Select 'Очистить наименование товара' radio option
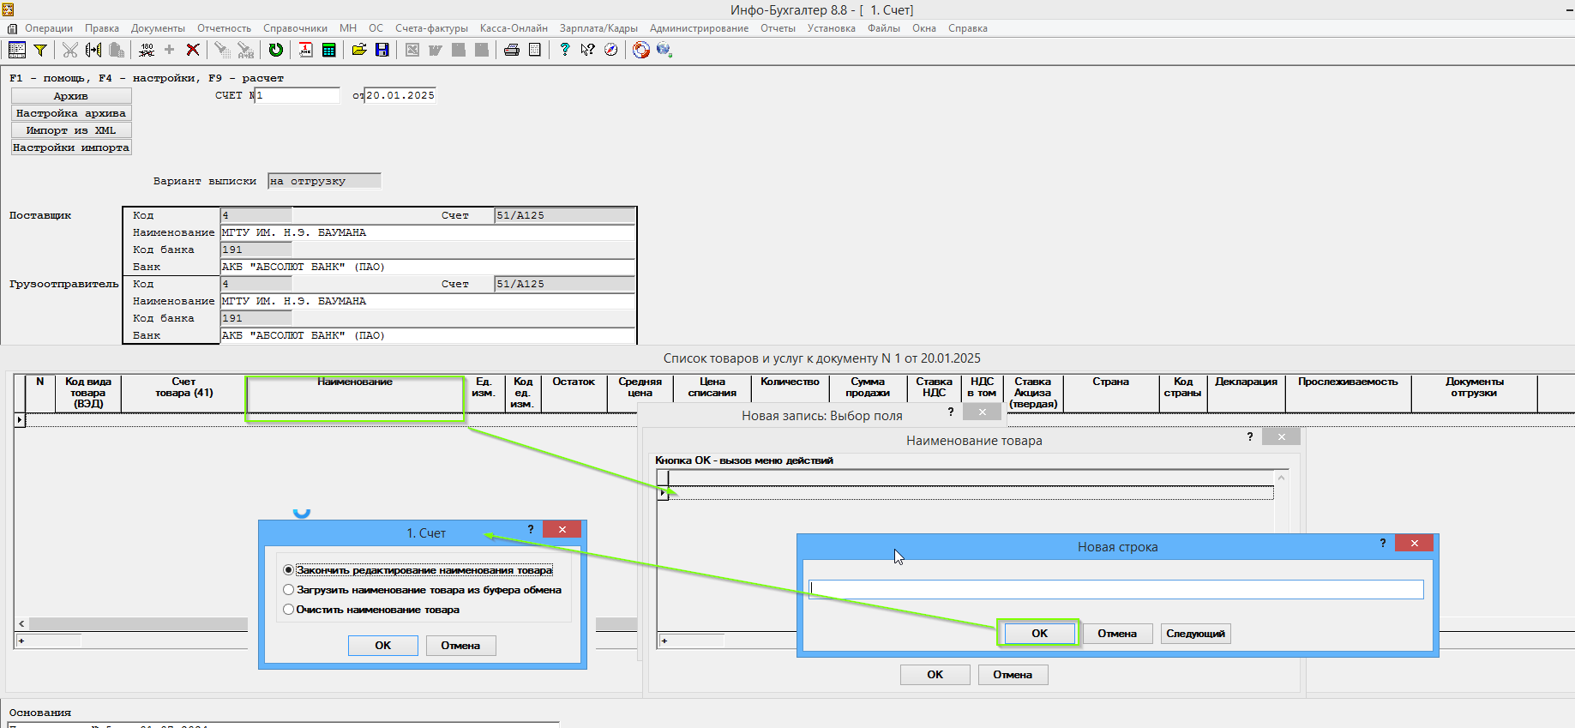Viewport: 1575px width, 728px height. pyautogui.click(x=371, y=610)
